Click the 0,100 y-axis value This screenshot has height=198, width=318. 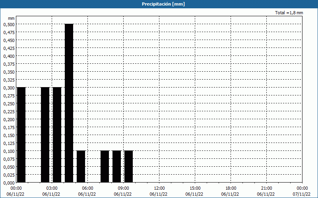(x=9, y=151)
